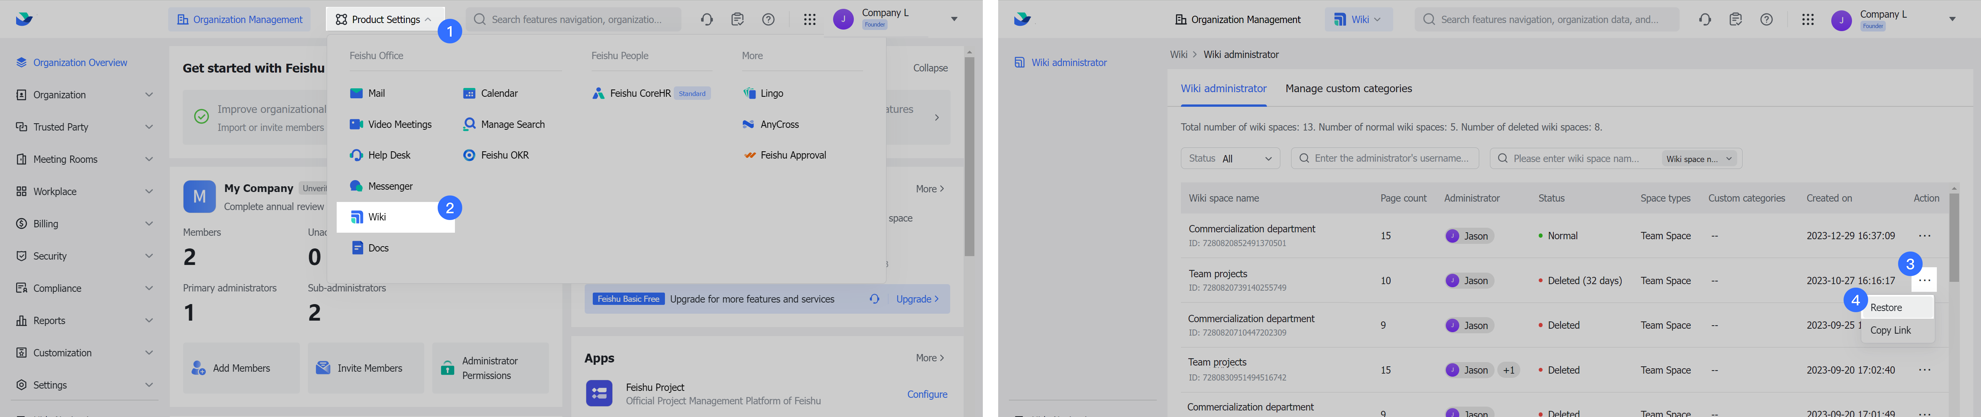Expand the Wiki space name search type selector
This screenshot has width=1981, height=417.
(1699, 158)
